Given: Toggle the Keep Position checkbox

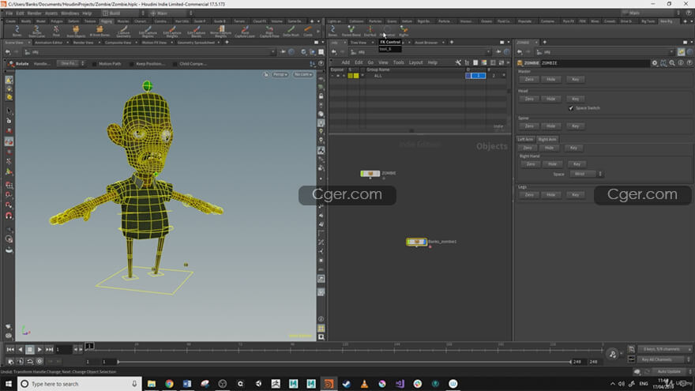Looking at the screenshot, I should point(130,63).
